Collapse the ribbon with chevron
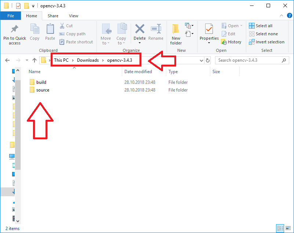This screenshot has height=233, width=294. [281, 15]
